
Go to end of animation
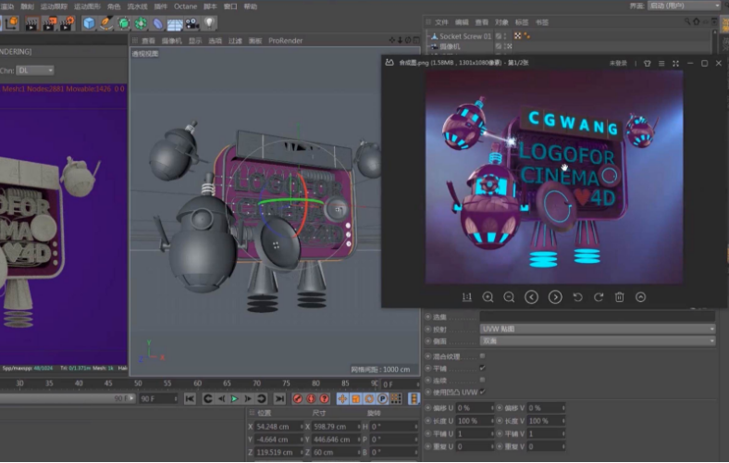point(279,399)
